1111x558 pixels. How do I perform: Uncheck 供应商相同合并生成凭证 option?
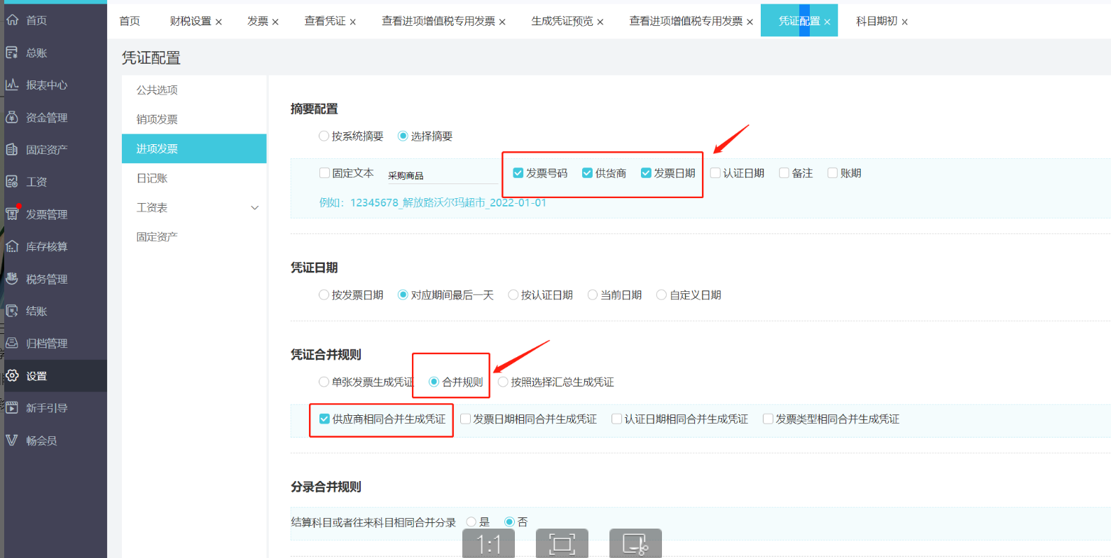tap(324, 419)
